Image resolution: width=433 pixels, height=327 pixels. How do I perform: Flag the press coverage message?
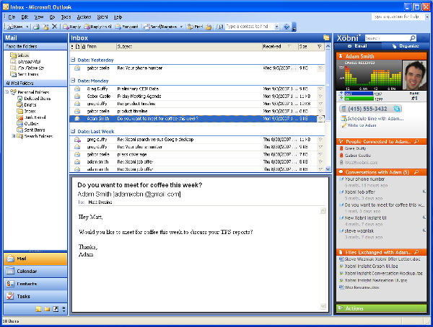click(320, 154)
